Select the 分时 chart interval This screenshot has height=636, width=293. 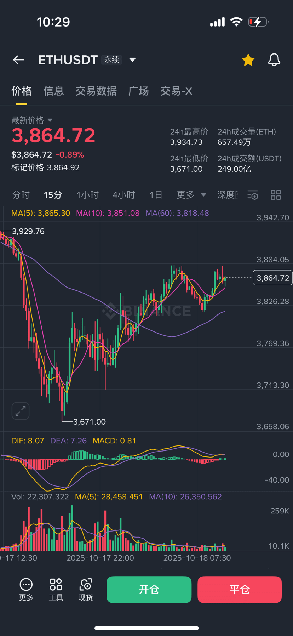tap(21, 195)
